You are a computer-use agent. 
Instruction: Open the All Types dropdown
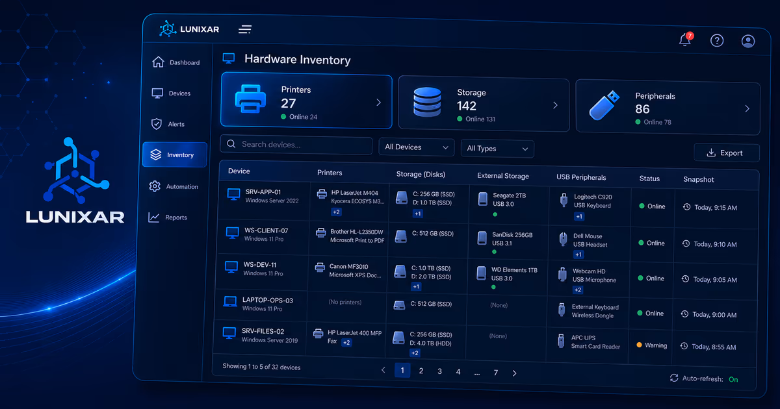point(497,149)
